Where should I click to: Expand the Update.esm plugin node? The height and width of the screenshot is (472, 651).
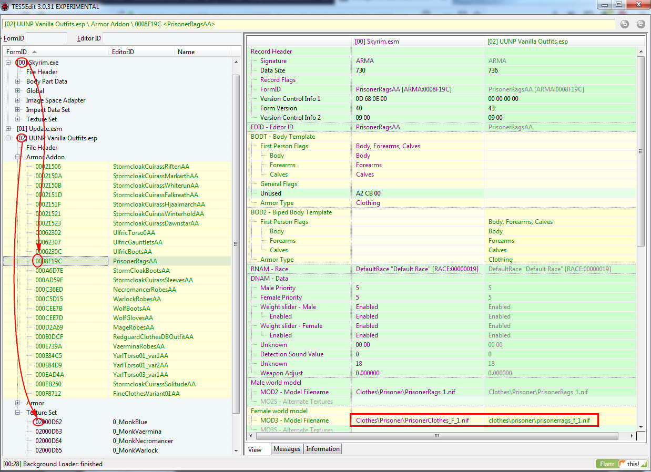click(x=8, y=129)
